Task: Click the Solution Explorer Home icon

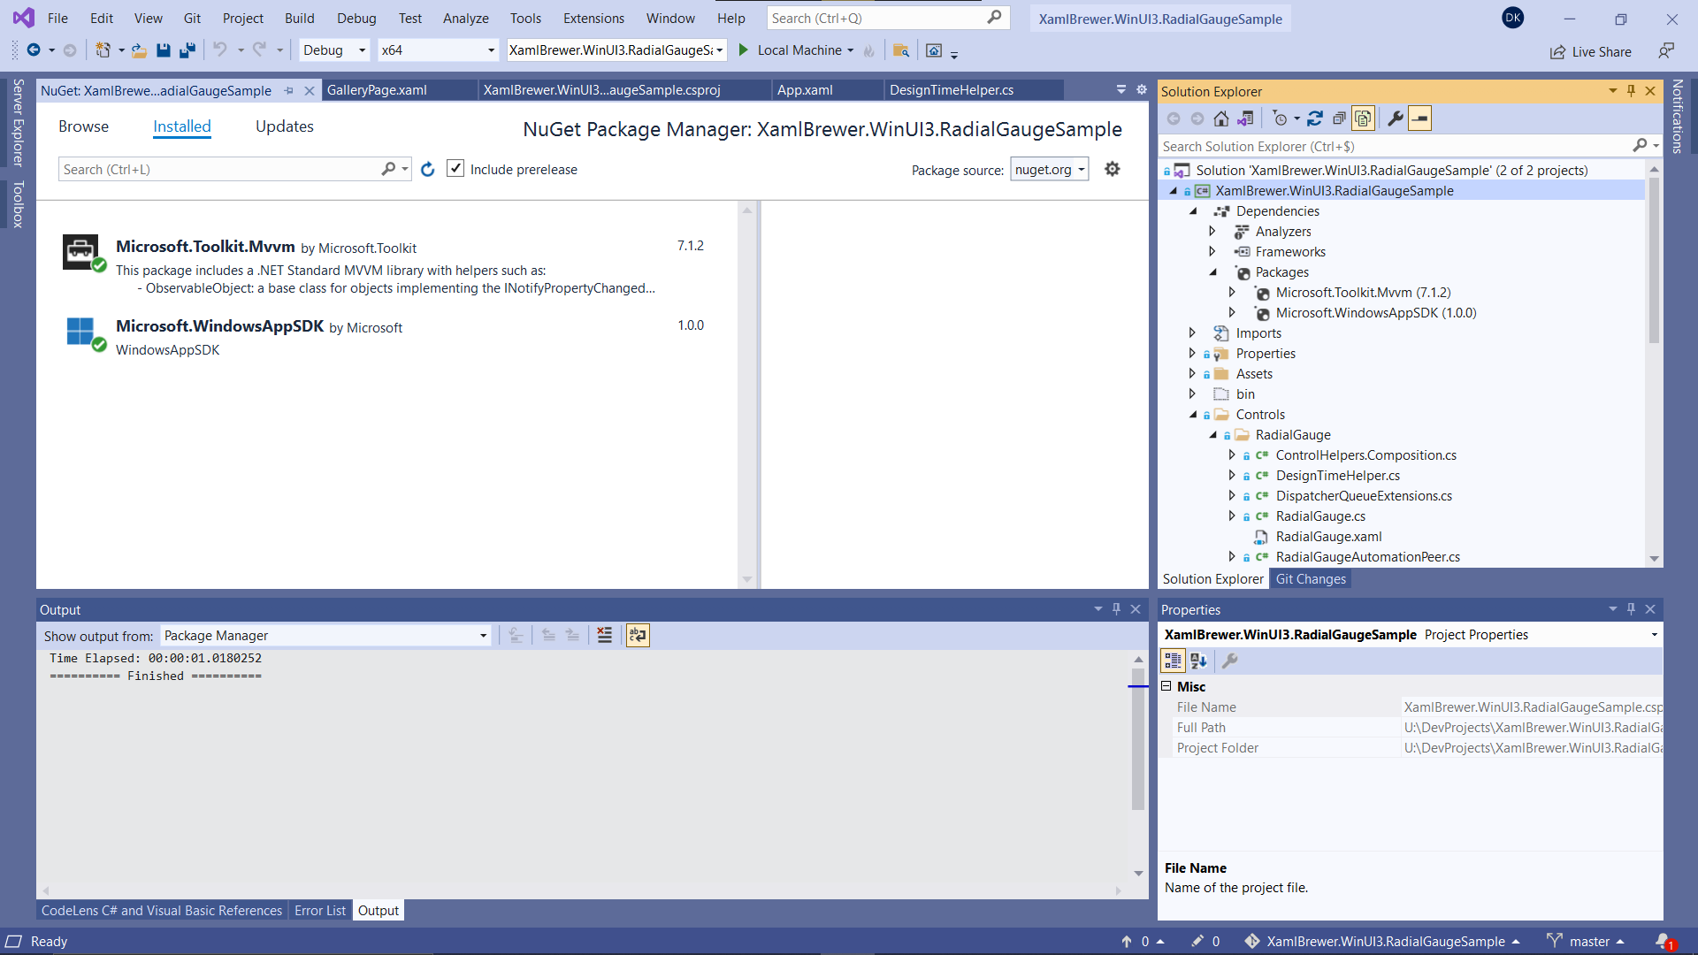Action: 1221,118
